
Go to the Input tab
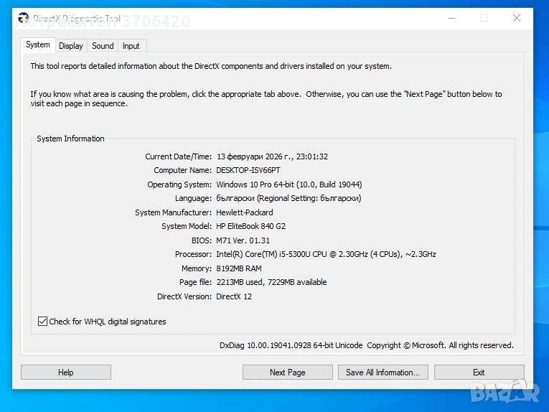131,46
